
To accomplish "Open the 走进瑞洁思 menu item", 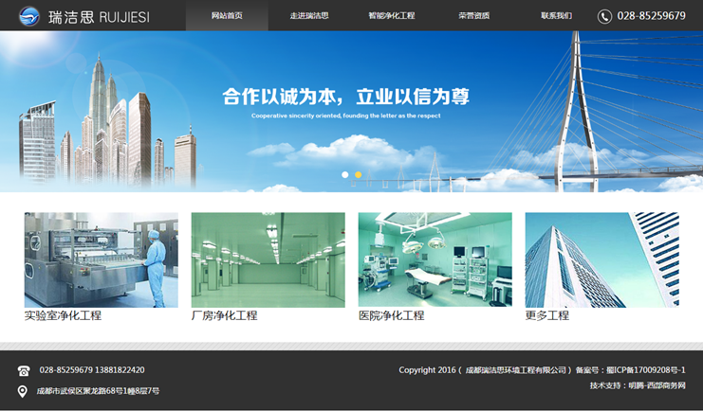I will click(x=309, y=16).
